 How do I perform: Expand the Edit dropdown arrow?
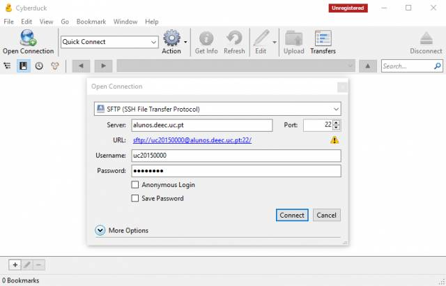click(x=275, y=42)
